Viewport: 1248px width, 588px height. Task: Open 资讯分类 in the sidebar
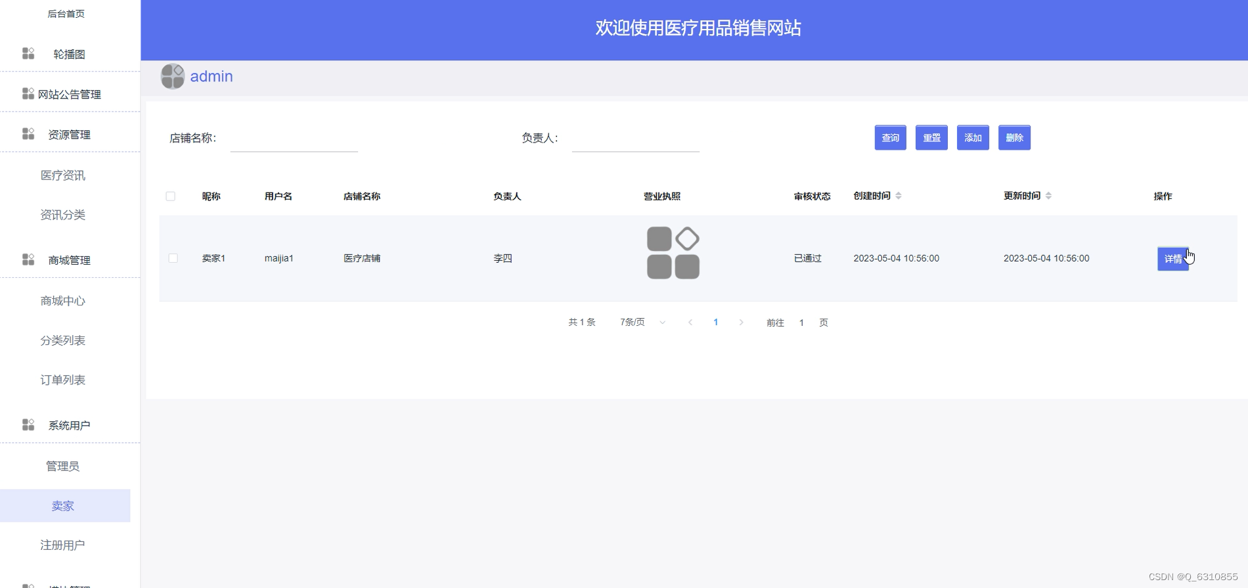[x=63, y=214]
